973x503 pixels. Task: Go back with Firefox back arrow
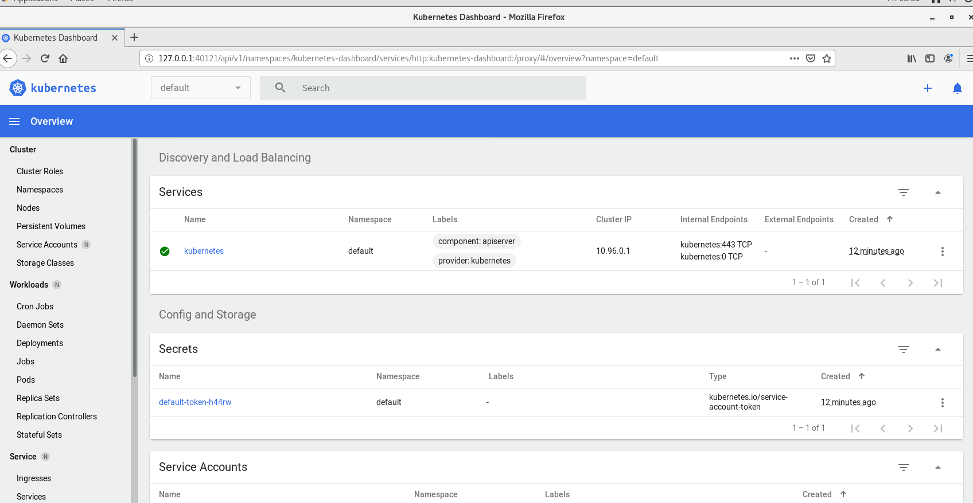pos(7,58)
